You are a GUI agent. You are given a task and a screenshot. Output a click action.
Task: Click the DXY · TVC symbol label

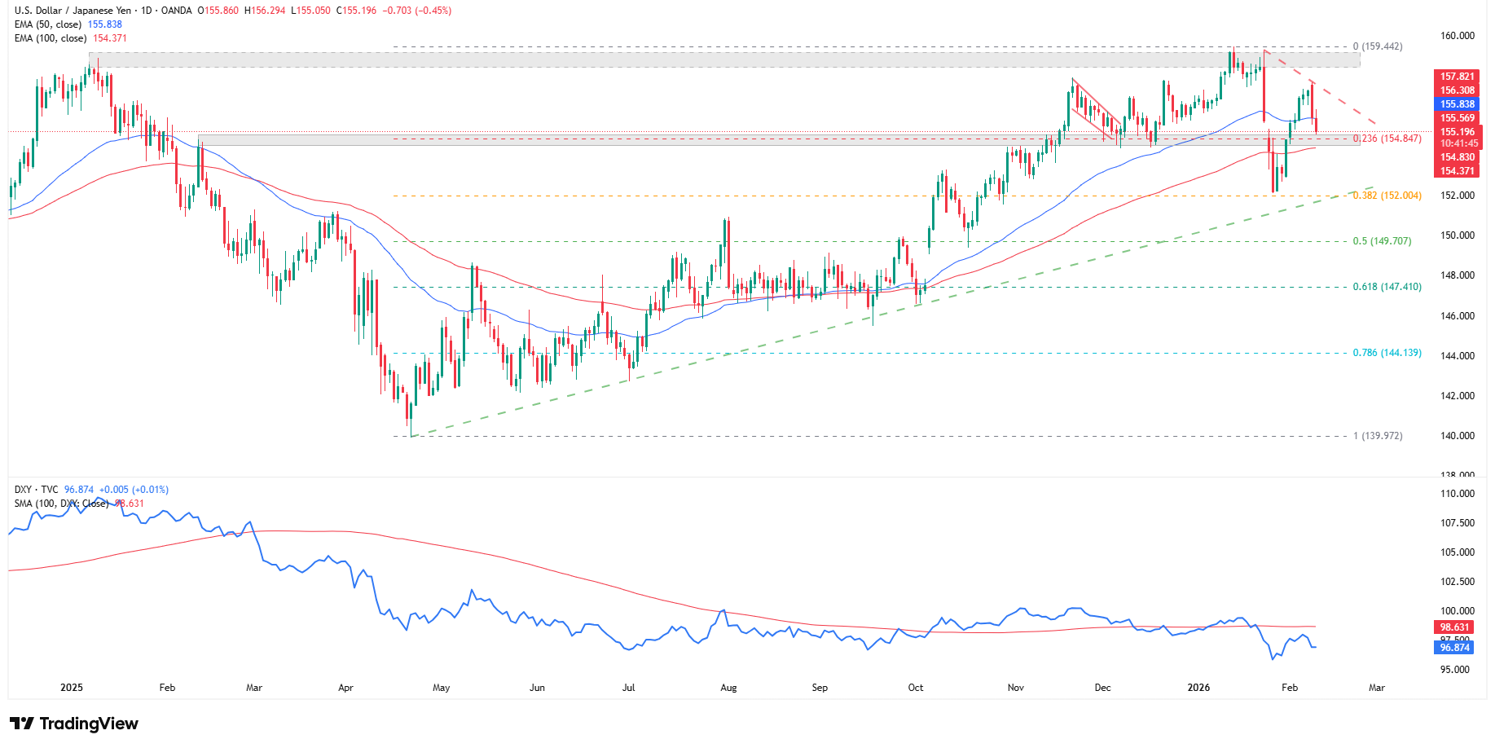tap(36, 490)
